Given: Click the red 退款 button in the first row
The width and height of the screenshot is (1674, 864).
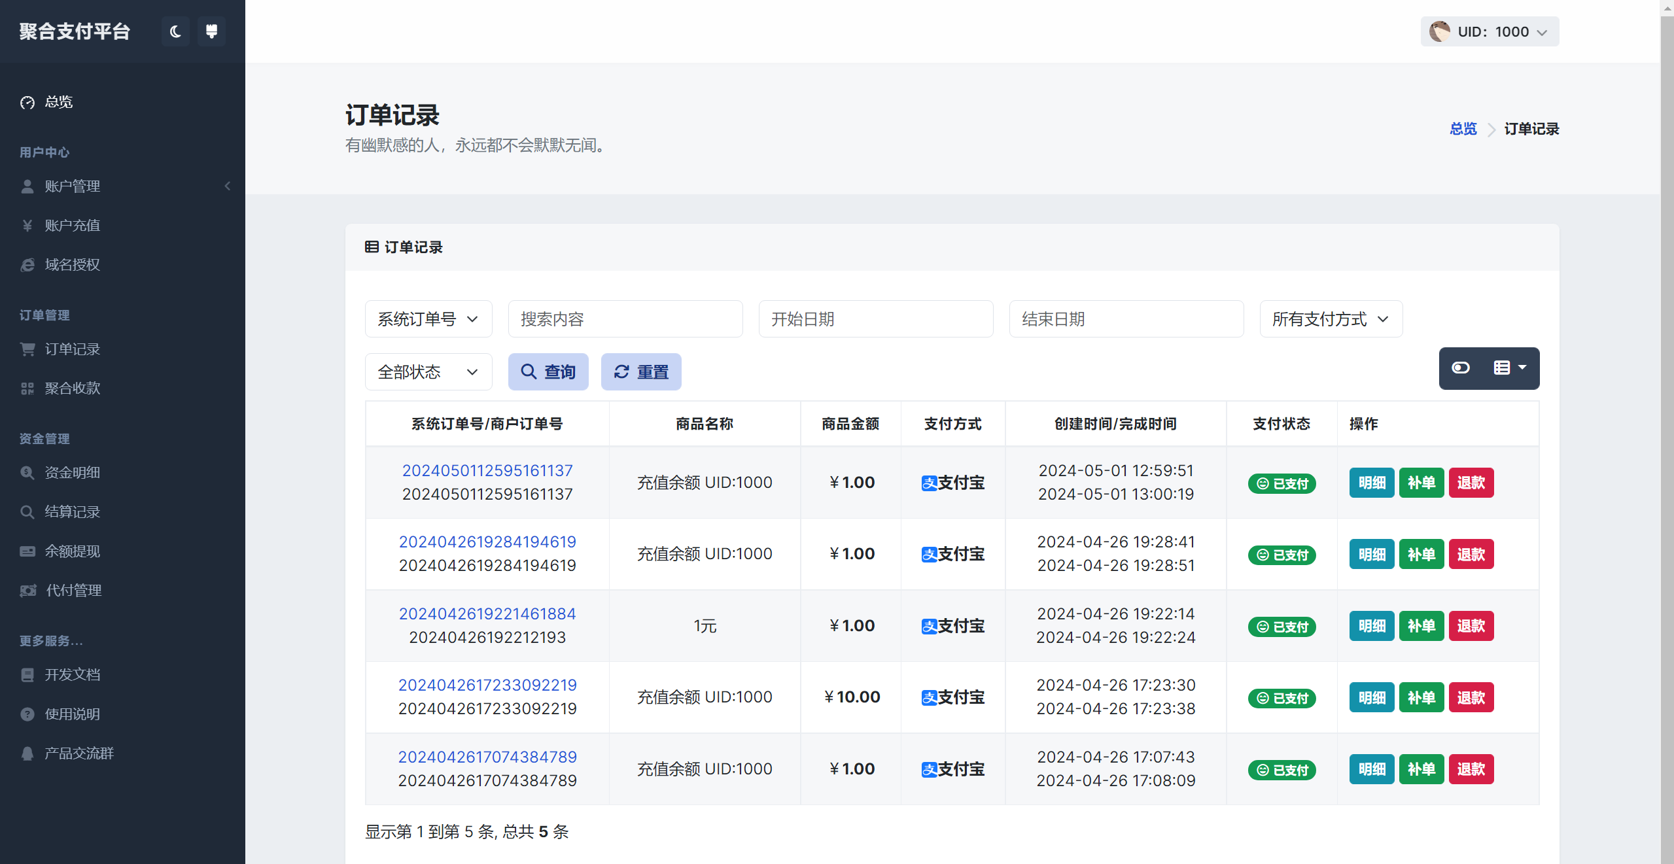Looking at the screenshot, I should 1471,483.
